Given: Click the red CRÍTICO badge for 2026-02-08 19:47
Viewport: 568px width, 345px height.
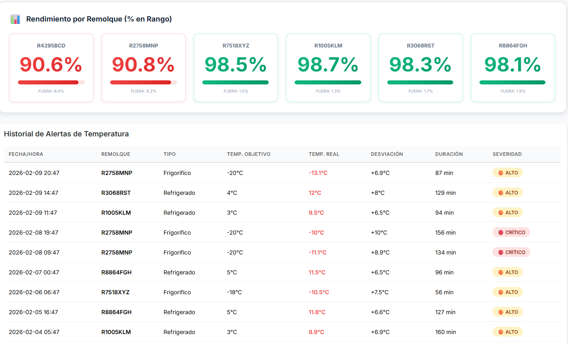Looking at the screenshot, I should coord(511,233).
